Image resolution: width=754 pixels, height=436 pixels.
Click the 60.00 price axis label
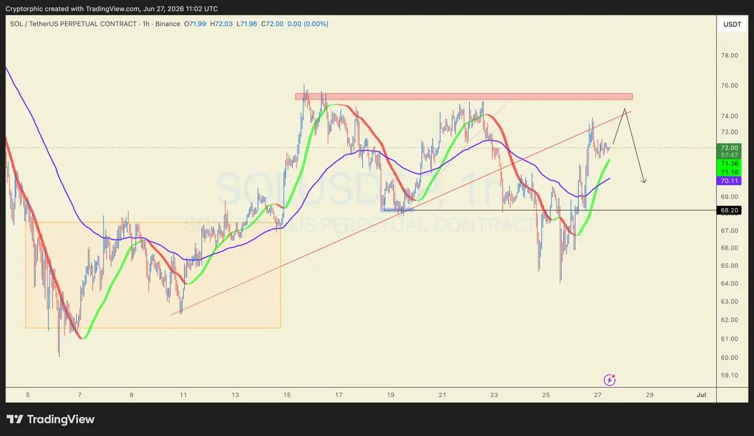[x=729, y=357]
